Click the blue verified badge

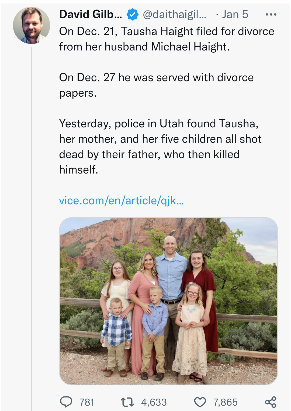pyautogui.click(x=132, y=15)
